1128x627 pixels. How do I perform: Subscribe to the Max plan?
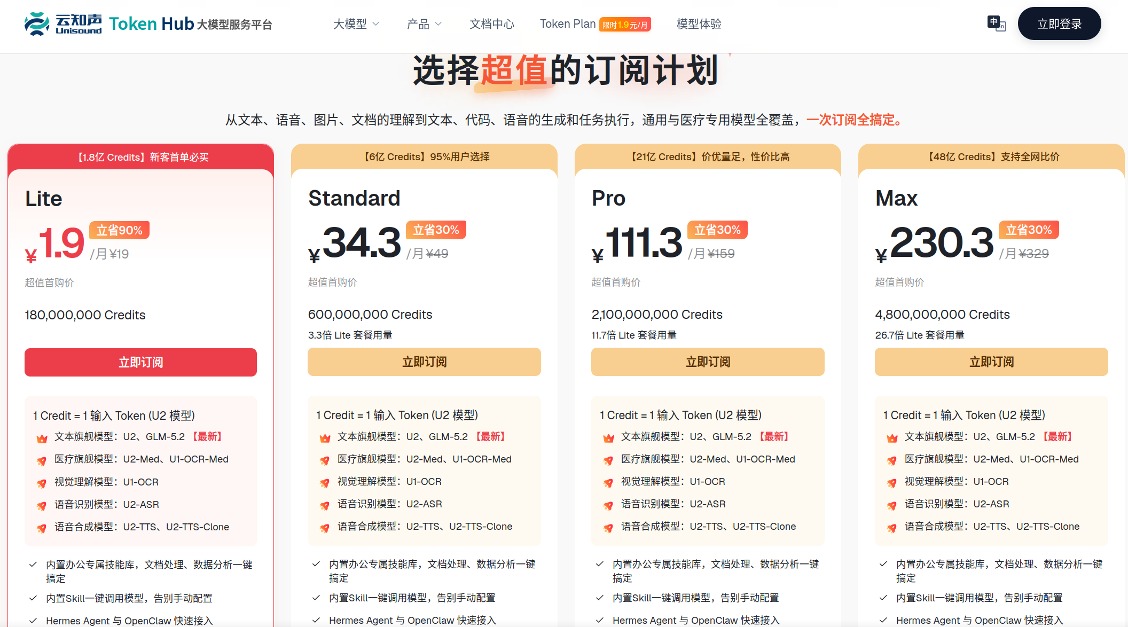tap(991, 362)
